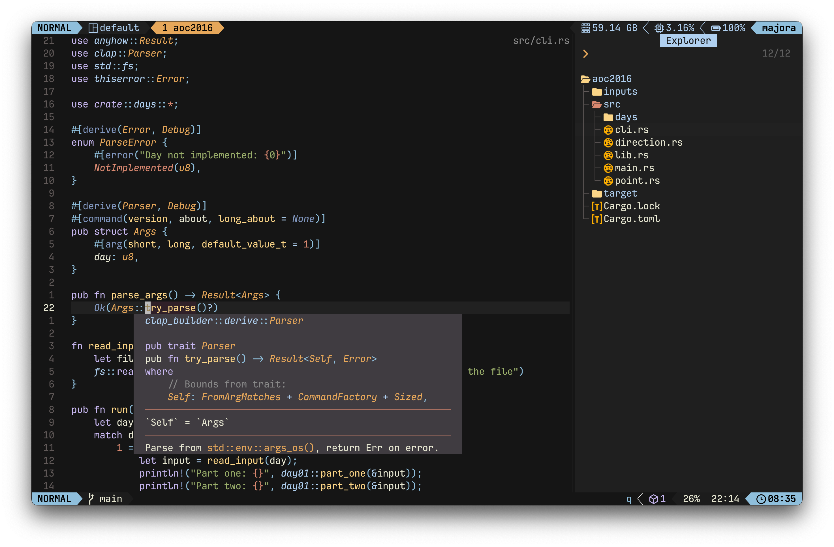The height and width of the screenshot is (547, 834).
Task: Select the Explorer panel title
Action: 688,41
